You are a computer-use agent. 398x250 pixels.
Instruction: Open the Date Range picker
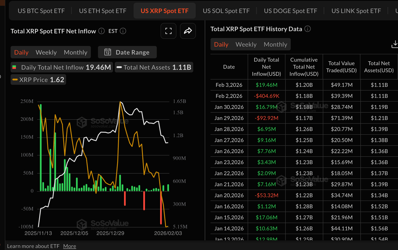pyautogui.click(x=127, y=52)
